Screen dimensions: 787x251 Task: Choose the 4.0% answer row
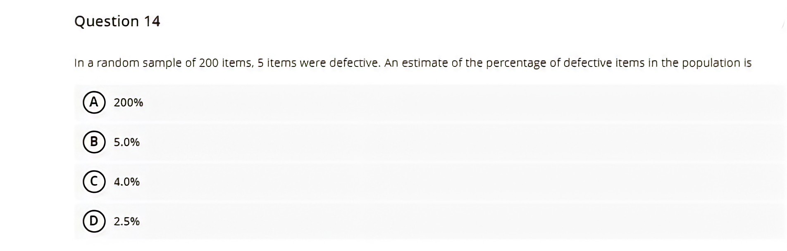[331, 182]
